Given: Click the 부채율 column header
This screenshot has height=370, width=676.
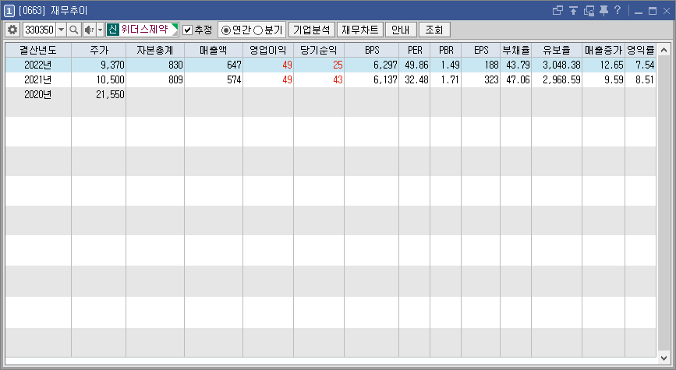Looking at the screenshot, I should click(515, 50).
